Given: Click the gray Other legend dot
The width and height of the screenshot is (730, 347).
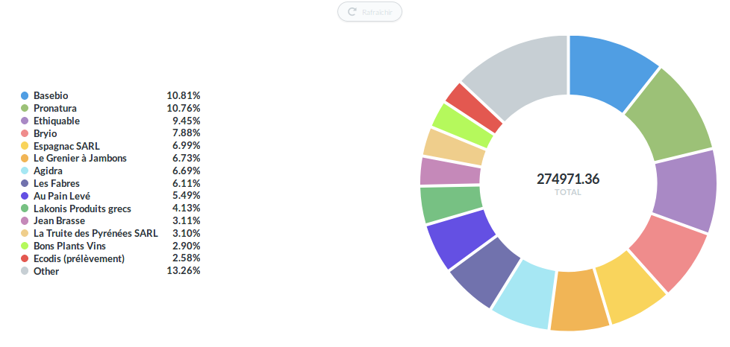Looking at the screenshot, I should click(x=25, y=271).
